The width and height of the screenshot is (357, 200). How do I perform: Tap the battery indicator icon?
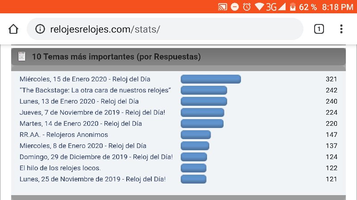[x=293, y=7]
